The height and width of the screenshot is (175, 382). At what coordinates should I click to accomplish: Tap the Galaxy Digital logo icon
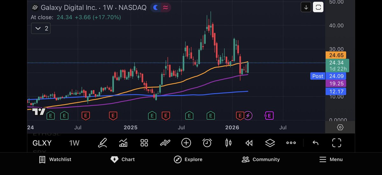coord(35,7)
